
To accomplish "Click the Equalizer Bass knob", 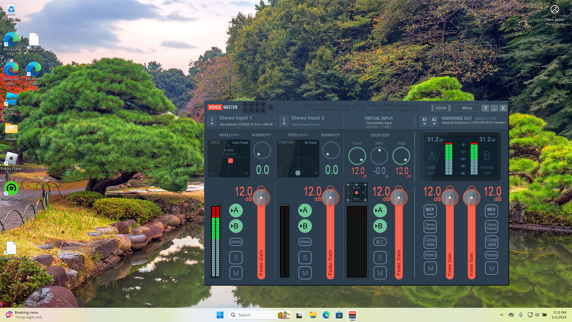I will (x=357, y=156).
